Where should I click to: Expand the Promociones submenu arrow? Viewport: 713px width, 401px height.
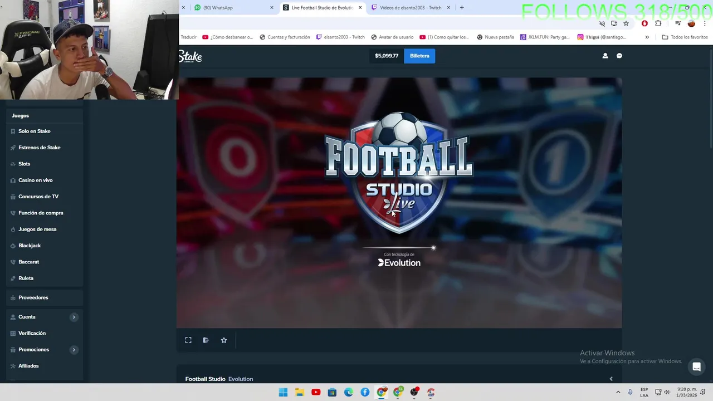click(x=74, y=350)
